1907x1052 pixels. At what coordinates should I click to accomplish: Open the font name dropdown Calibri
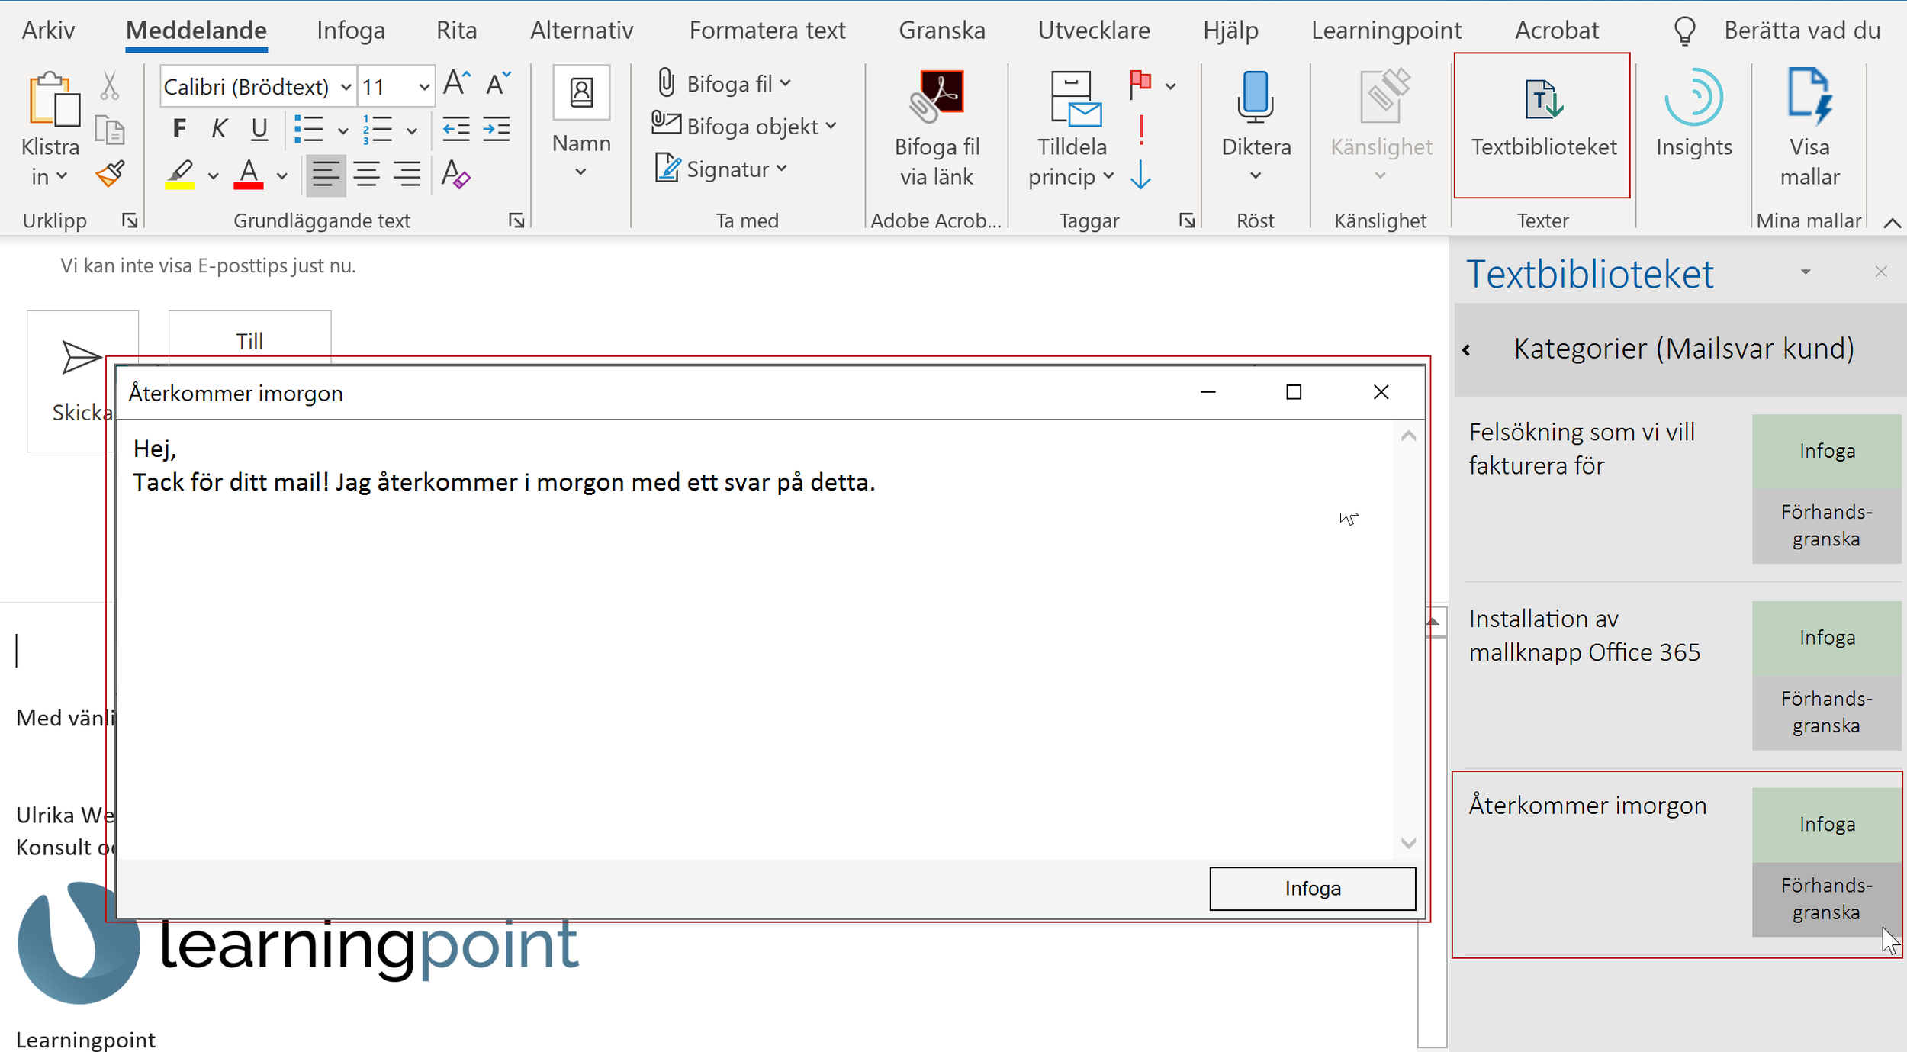(x=346, y=87)
